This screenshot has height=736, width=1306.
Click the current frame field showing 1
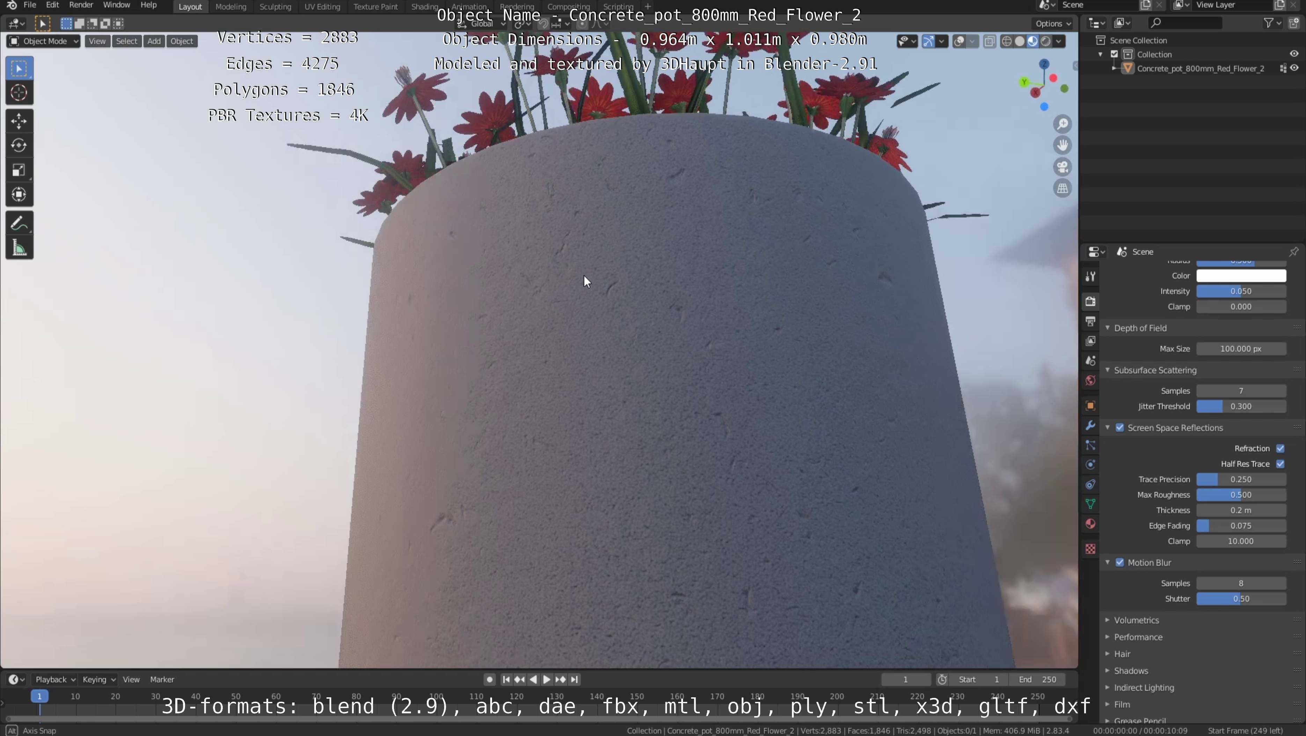tap(905, 679)
